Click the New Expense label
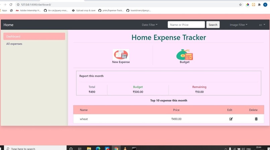Viewport: 270px width, 150px height. point(121,62)
